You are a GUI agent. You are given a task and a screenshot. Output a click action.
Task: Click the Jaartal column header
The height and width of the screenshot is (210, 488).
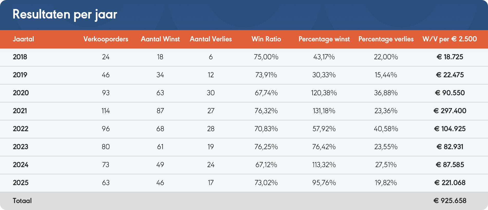click(x=23, y=39)
